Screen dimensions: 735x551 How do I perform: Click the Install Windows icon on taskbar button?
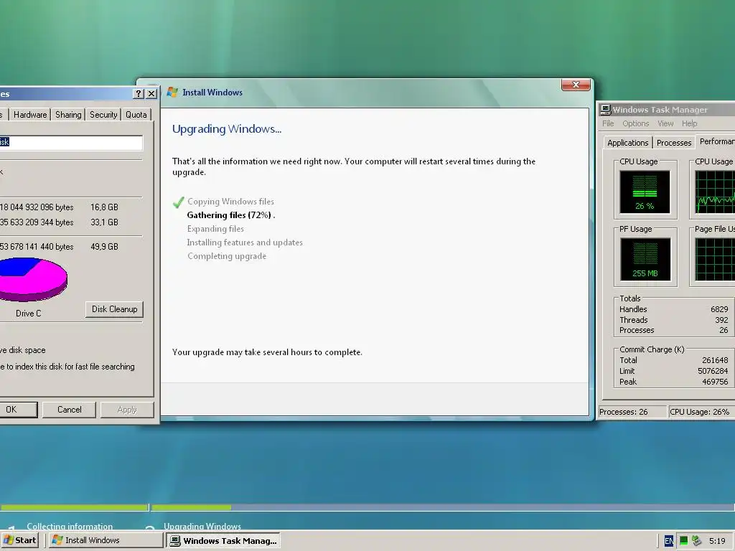pos(57,540)
